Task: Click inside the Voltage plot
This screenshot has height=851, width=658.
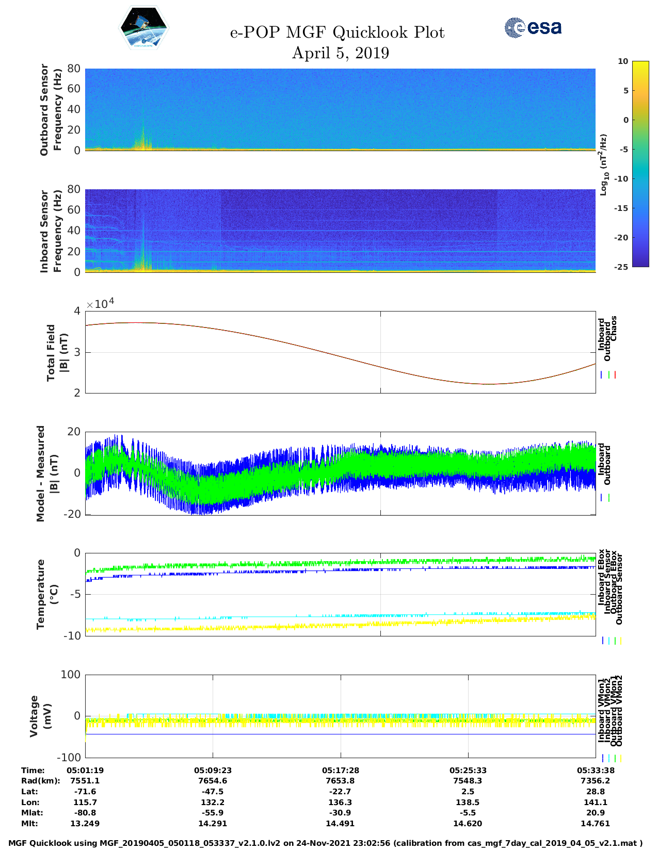Action: pos(340,716)
